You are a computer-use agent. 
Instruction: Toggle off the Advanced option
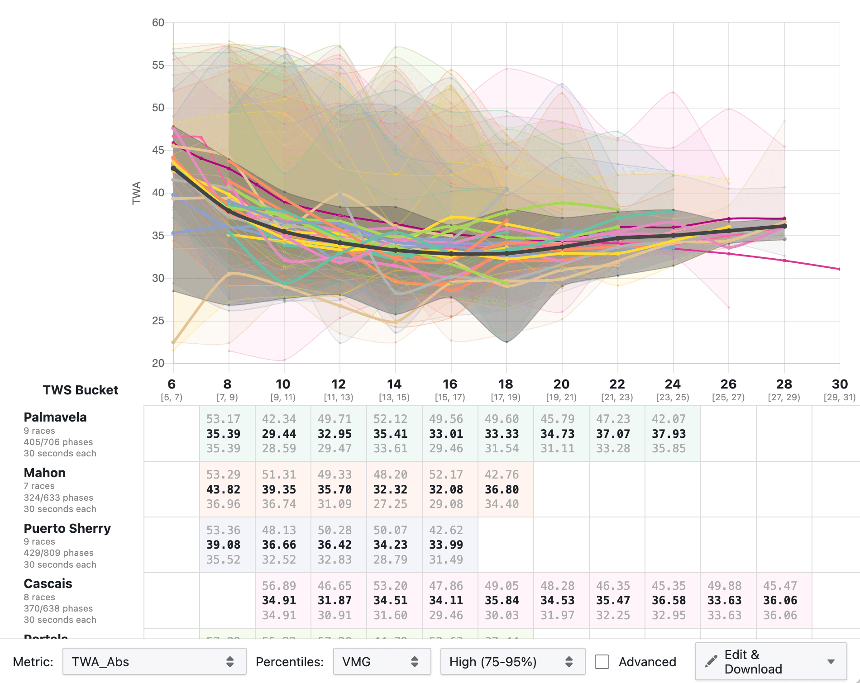(602, 661)
